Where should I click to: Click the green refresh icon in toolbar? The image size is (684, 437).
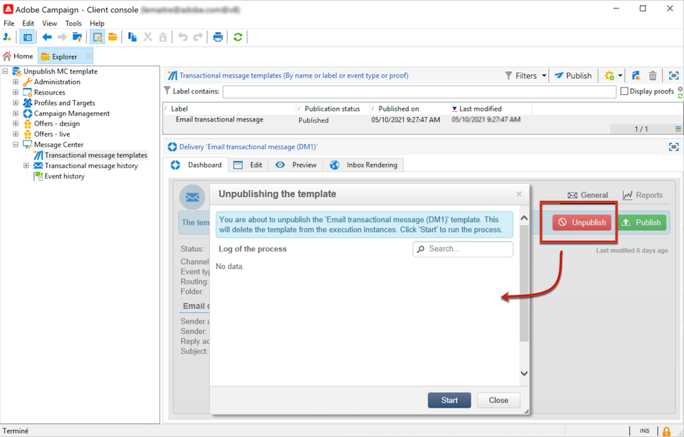click(x=238, y=38)
